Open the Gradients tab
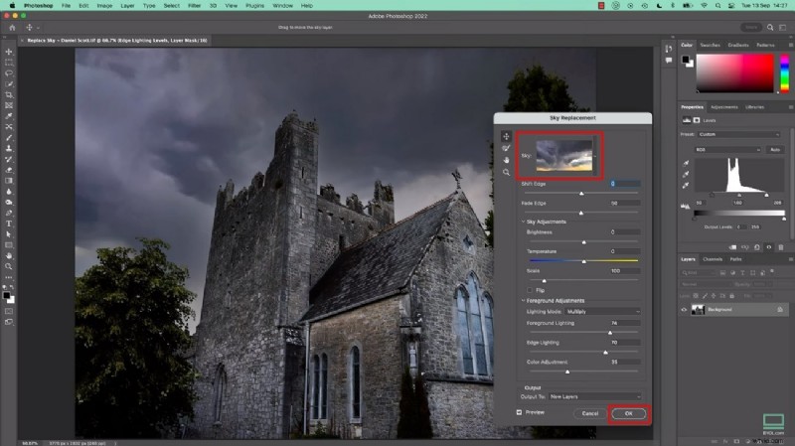 click(x=738, y=45)
